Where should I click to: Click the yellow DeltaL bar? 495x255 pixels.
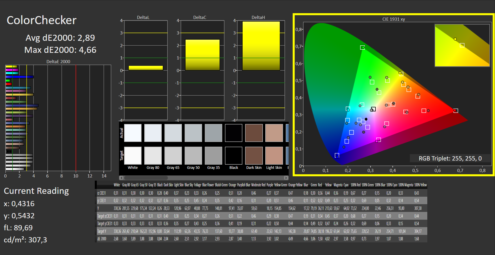point(146,68)
